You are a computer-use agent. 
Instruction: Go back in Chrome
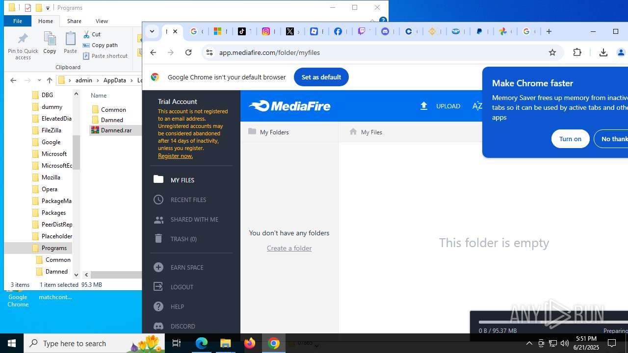pos(153,52)
